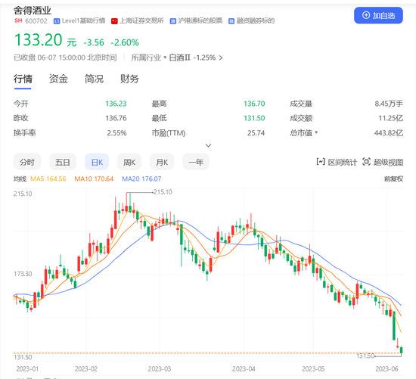Switch to the 行情 tab
The width and height of the screenshot is (416, 379).
(x=23, y=79)
